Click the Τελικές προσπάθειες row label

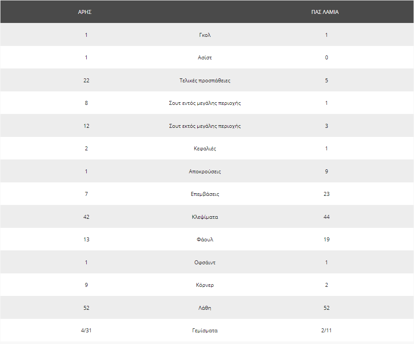pos(205,81)
